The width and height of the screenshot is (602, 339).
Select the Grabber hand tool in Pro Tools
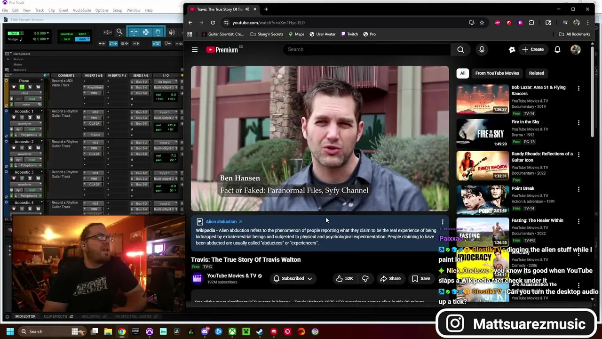pos(158,32)
